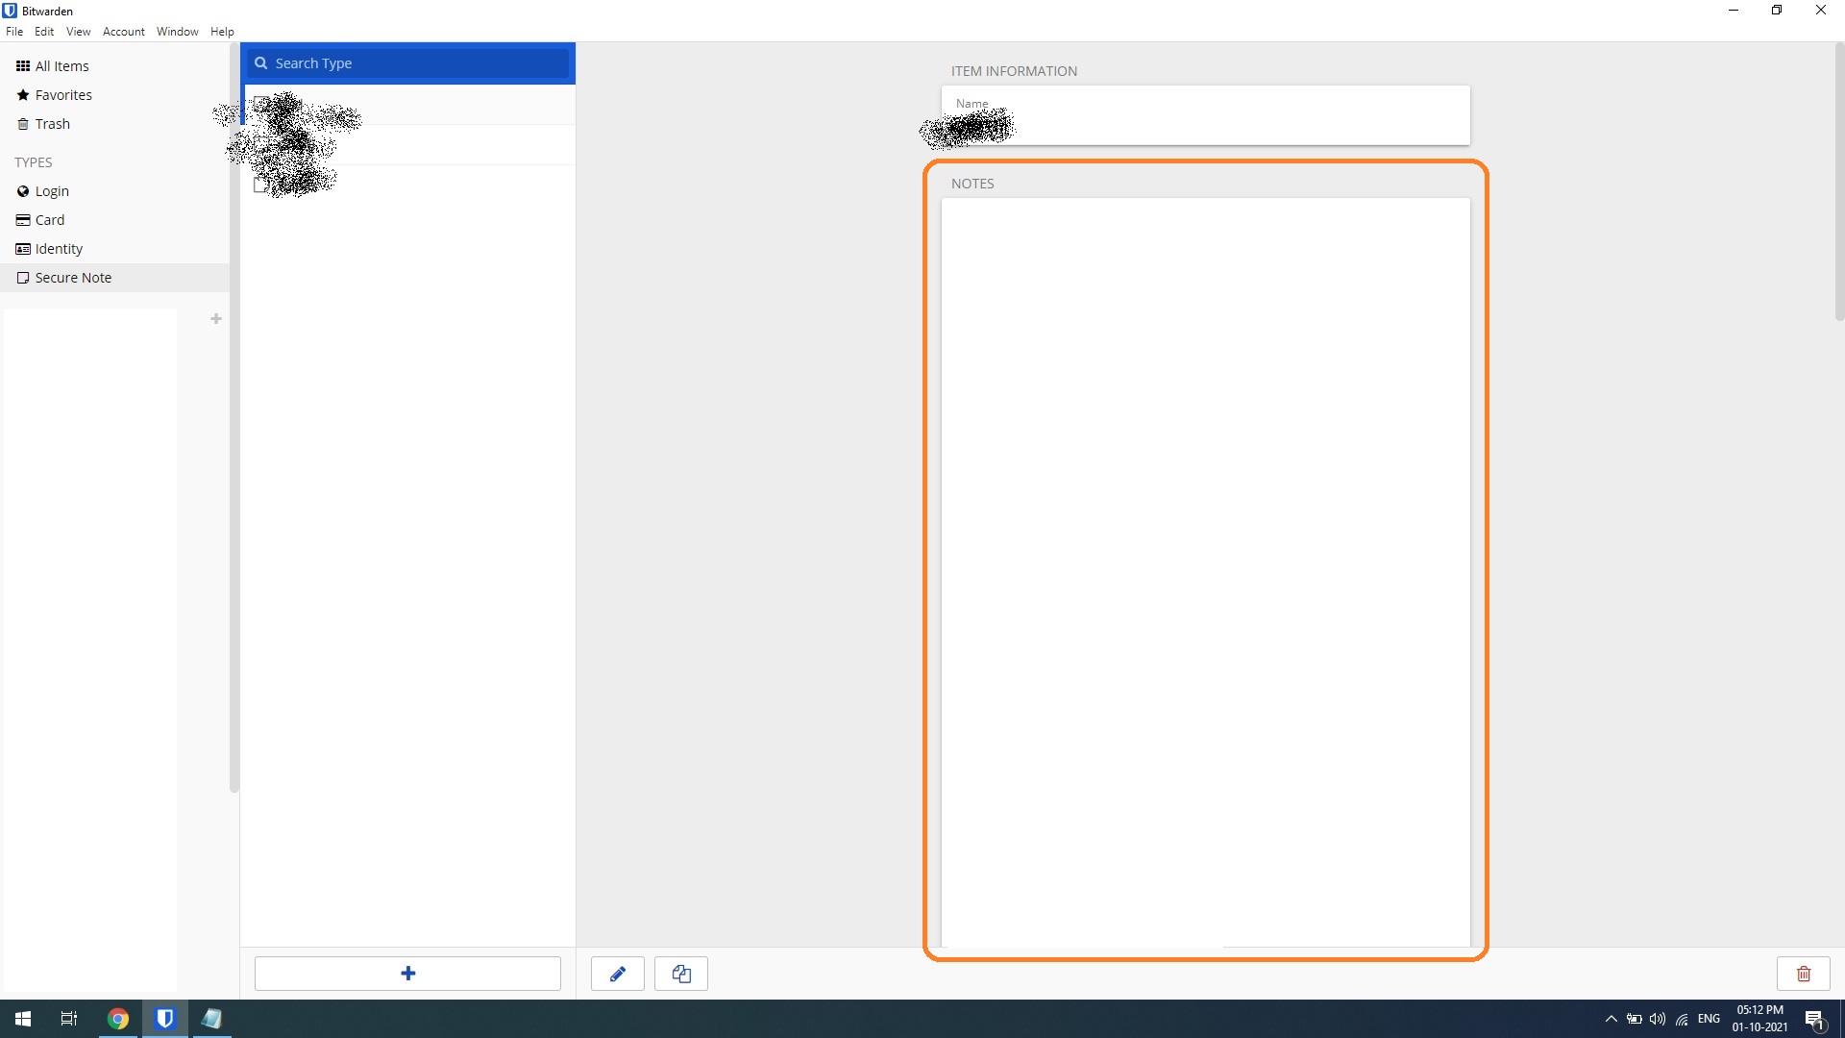Open the Trash folder

click(x=115, y=124)
